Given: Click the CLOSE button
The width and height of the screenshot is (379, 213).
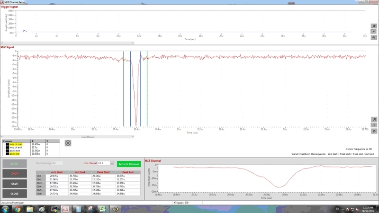Looking at the screenshot, I should pos(15,194).
